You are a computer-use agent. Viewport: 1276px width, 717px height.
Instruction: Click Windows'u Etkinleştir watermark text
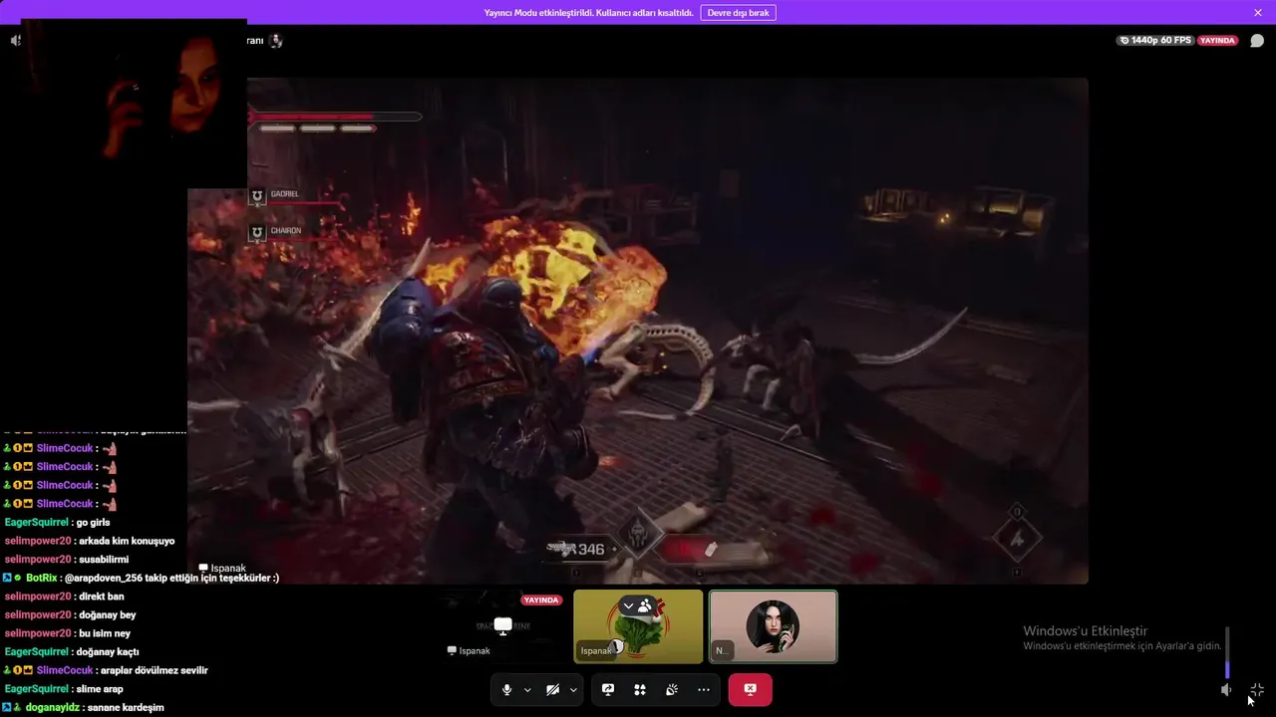tap(1086, 631)
